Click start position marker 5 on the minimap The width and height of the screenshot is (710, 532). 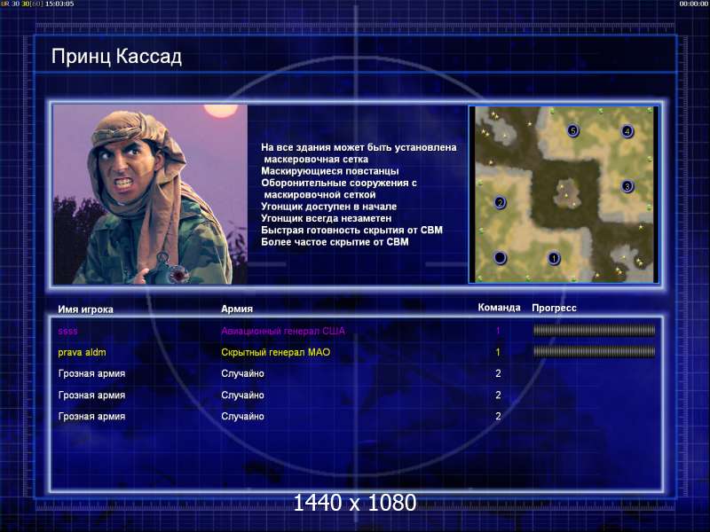click(x=572, y=130)
